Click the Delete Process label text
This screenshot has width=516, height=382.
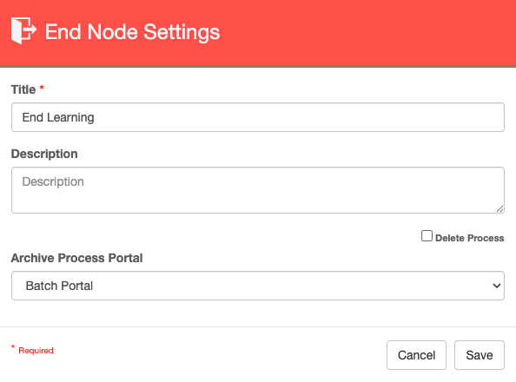(469, 238)
